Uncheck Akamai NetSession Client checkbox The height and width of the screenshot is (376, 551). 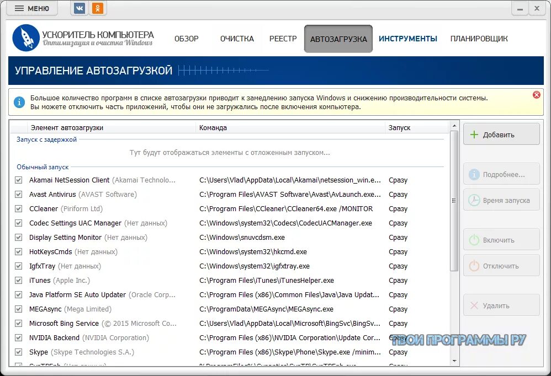click(19, 180)
